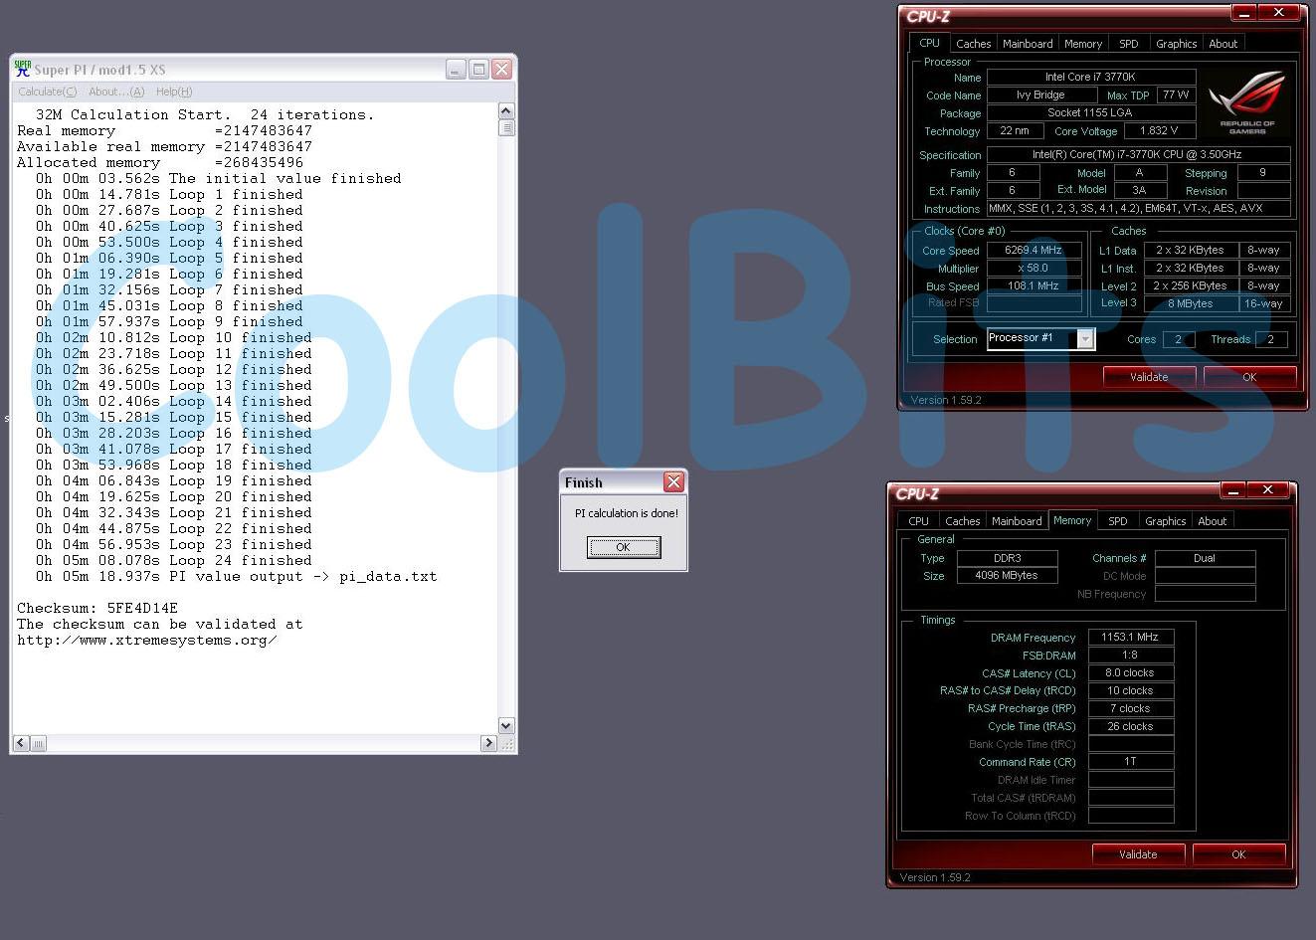Click the FSB:DRAM 1:8 value
Screen dimensions: 1316x940
[x=1131, y=656]
